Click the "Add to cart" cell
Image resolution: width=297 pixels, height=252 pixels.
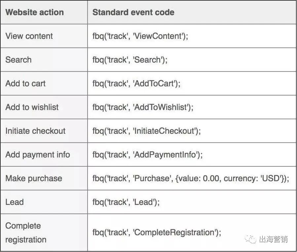25,83
